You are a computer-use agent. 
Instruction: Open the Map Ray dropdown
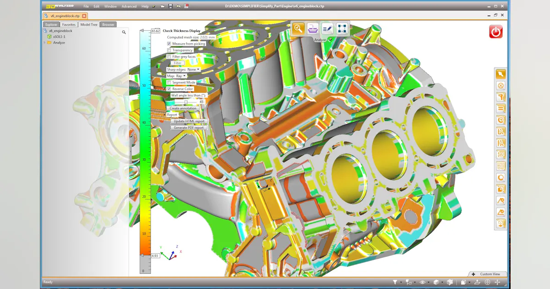click(x=181, y=76)
